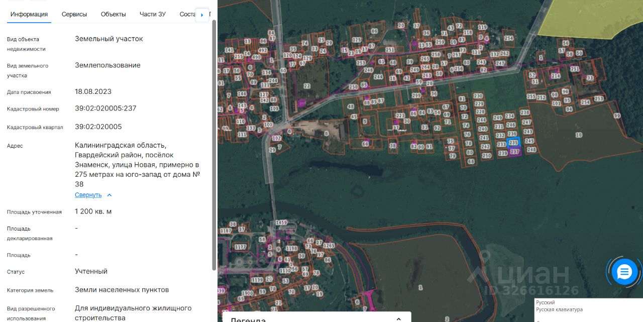
Task: Open the chat support bubble
Action: [624, 272]
